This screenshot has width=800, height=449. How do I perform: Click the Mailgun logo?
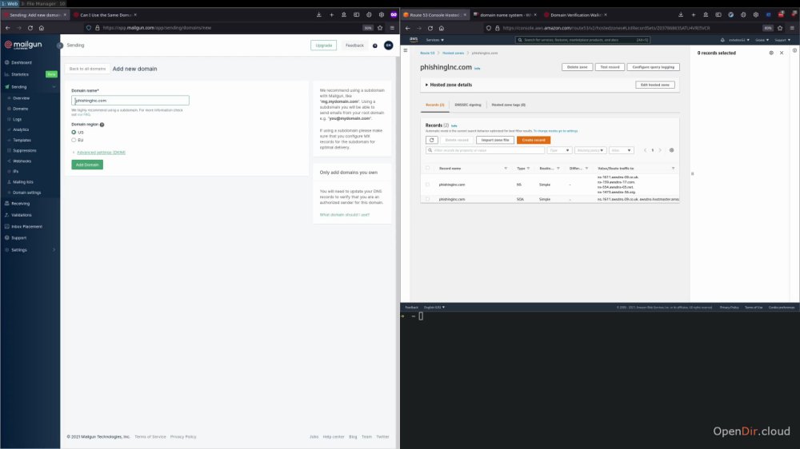tap(23, 45)
